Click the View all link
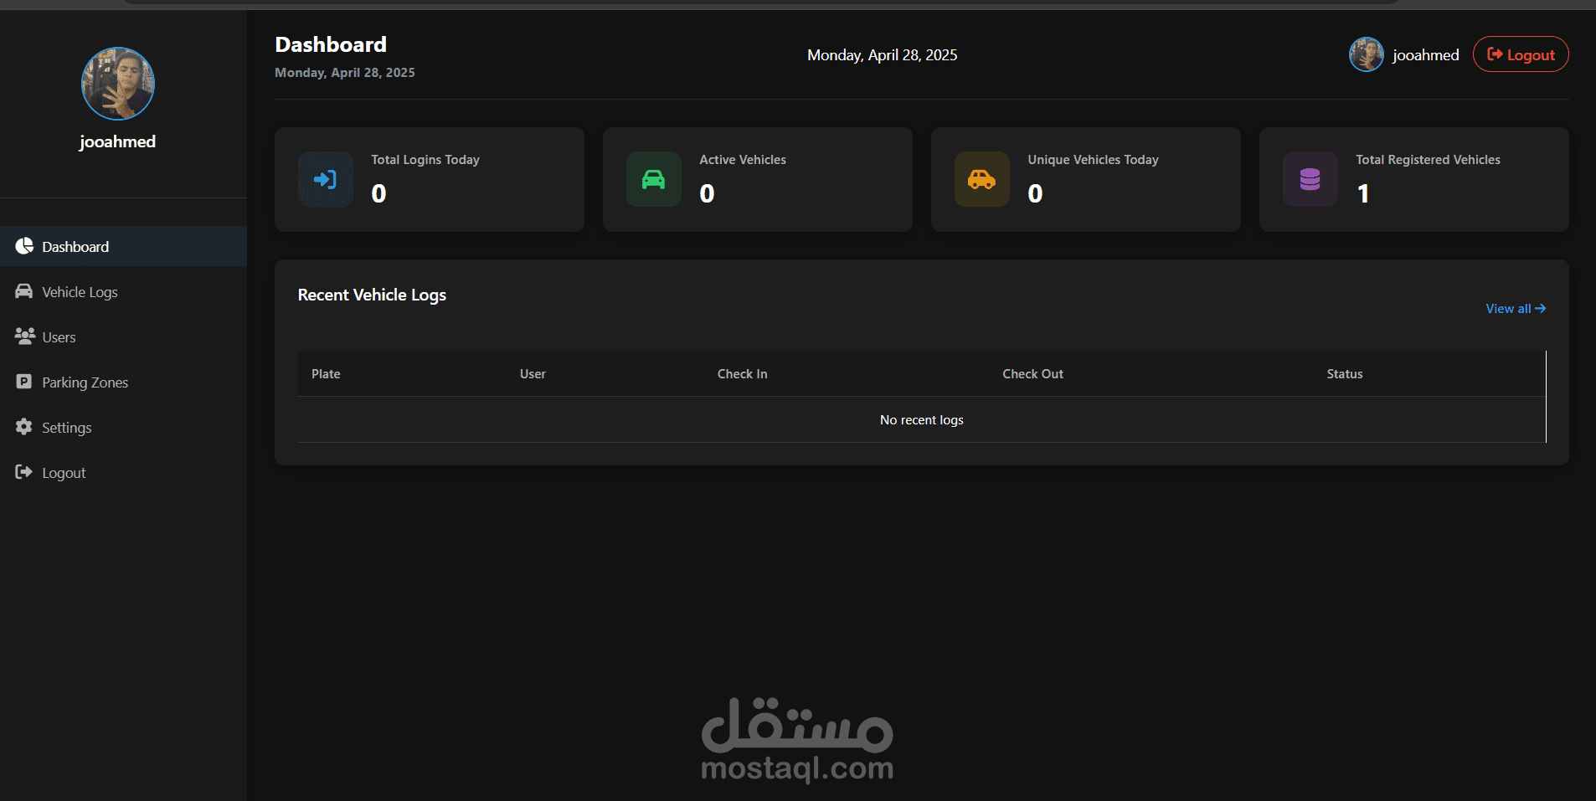 tap(1516, 309)
